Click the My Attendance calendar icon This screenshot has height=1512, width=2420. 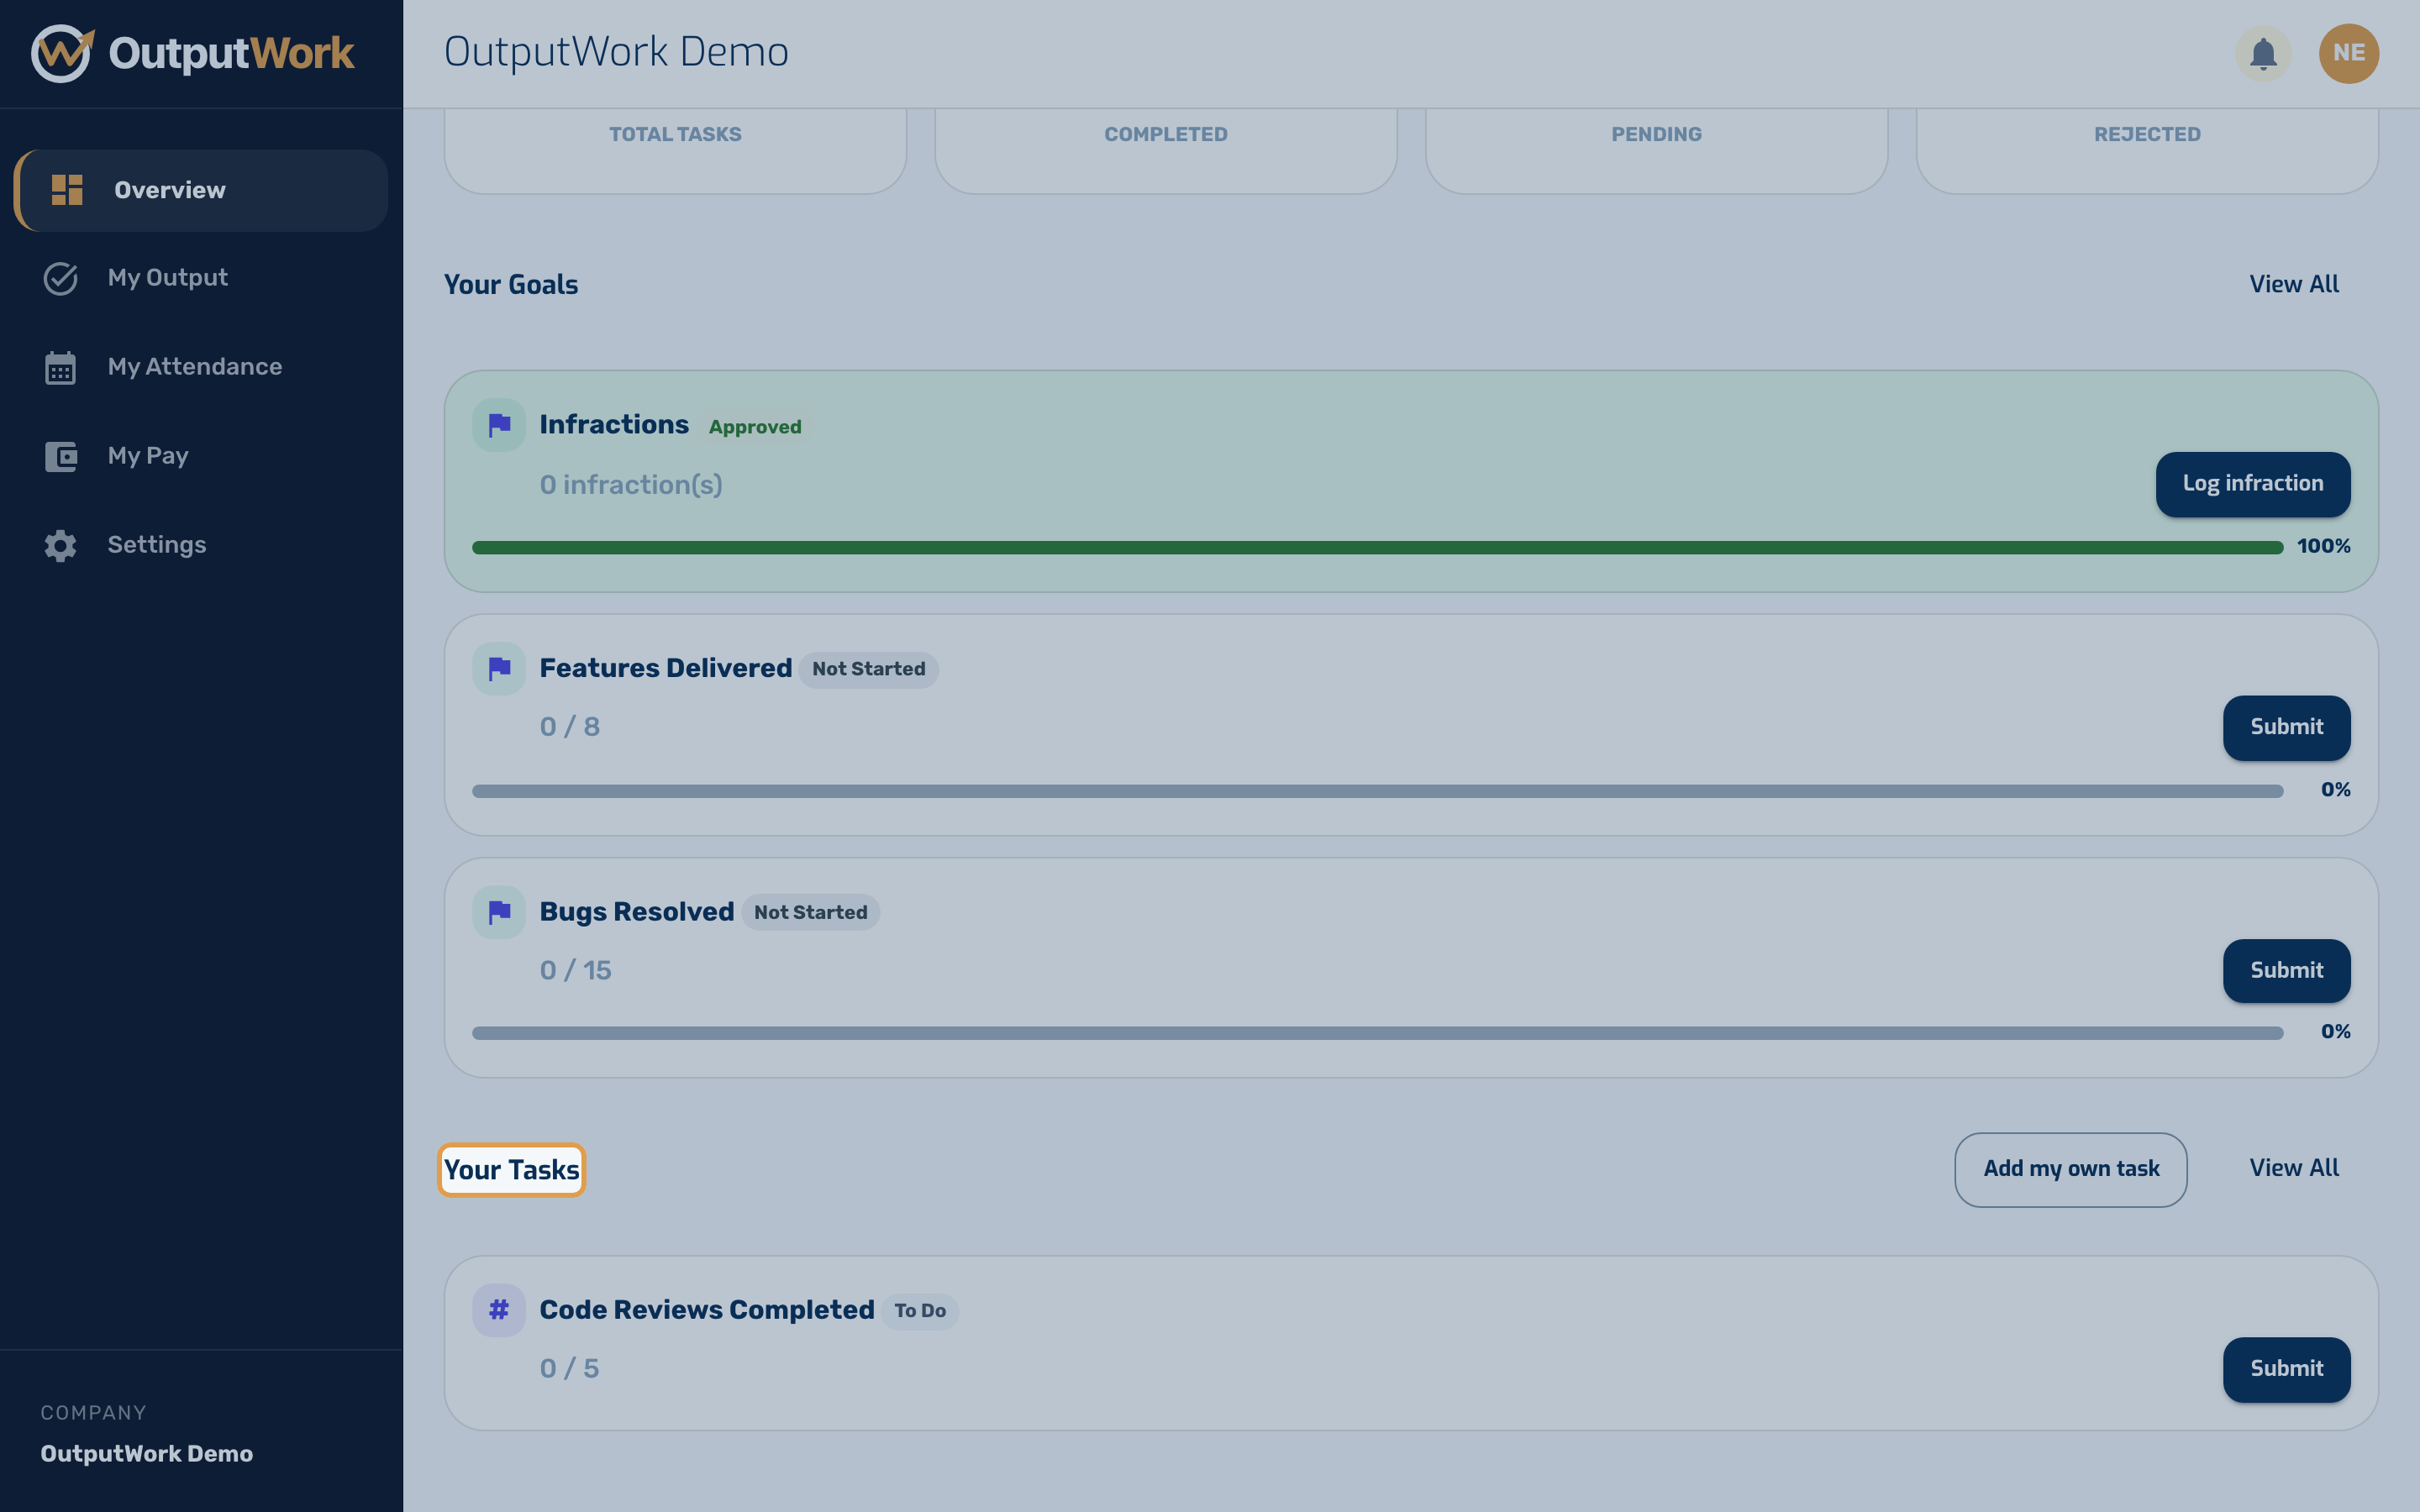point(61,367)
